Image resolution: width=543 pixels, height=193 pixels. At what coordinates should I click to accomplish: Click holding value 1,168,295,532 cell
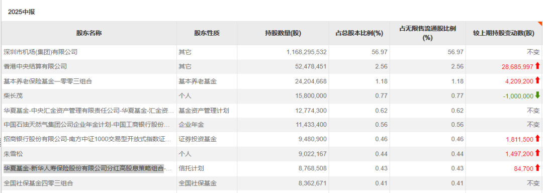(x=283, y=52)
